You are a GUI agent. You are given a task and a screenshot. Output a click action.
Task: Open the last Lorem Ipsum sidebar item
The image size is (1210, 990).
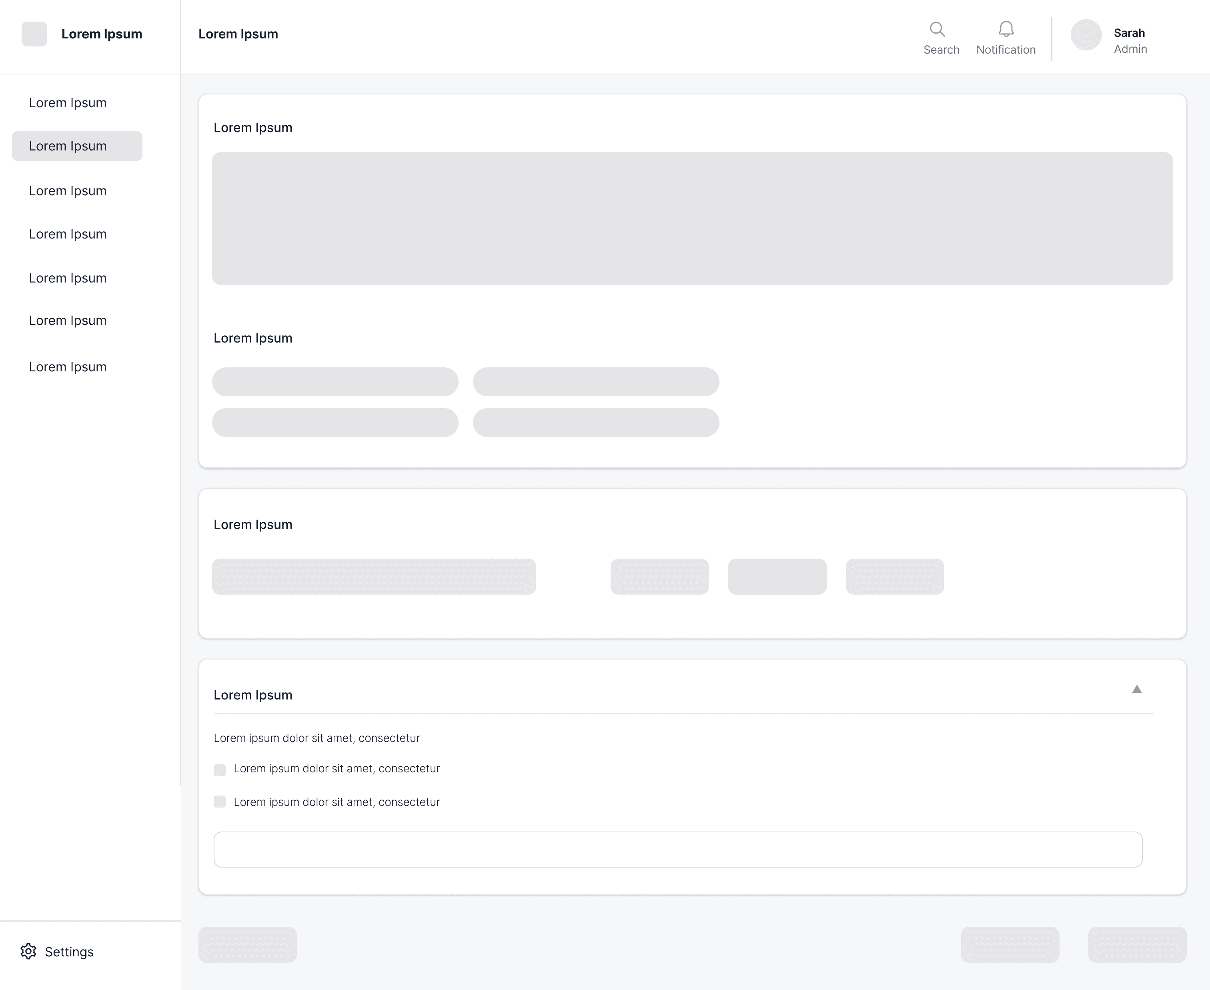click(x=68, y=367)
